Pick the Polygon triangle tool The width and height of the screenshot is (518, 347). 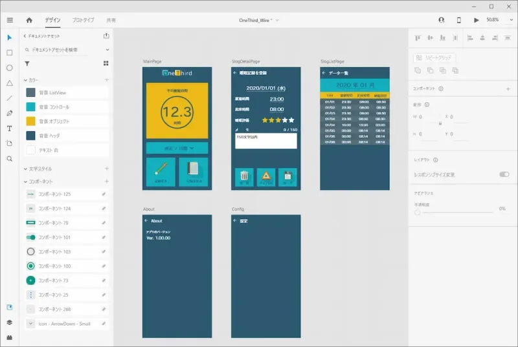pos(10,83)
